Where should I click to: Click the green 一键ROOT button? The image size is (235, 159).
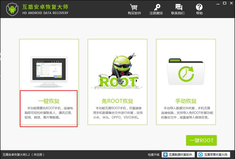pos(201,140)
